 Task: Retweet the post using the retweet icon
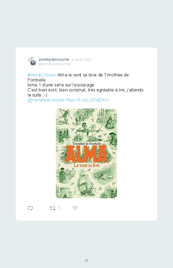pyautogui.click(x=53, y=208)
